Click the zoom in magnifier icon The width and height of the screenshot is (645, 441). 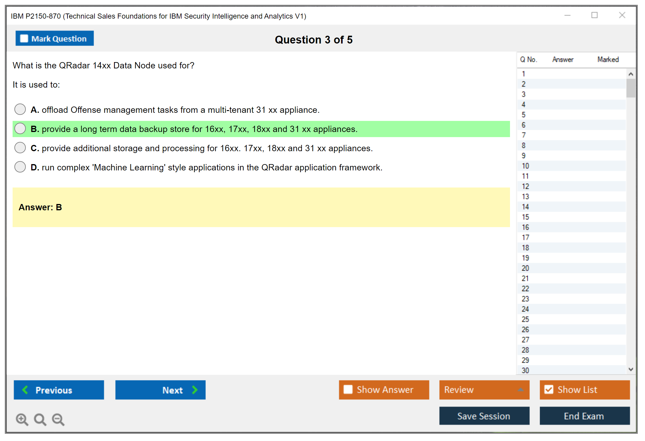tap(22, 419)
